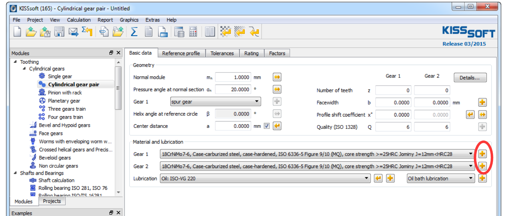This screenshot has width=508, height=216.
Task: Open Gear 2 material dropdown
Action: 317,166
